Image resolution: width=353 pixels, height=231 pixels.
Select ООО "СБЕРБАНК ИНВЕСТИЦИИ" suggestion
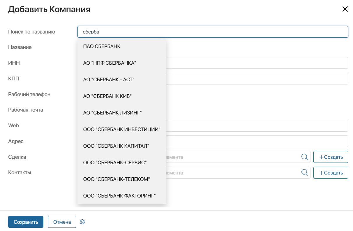pos(122,129)
